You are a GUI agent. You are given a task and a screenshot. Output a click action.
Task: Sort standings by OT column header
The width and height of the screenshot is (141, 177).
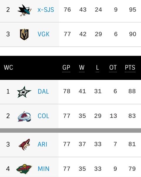click(113, 68)
